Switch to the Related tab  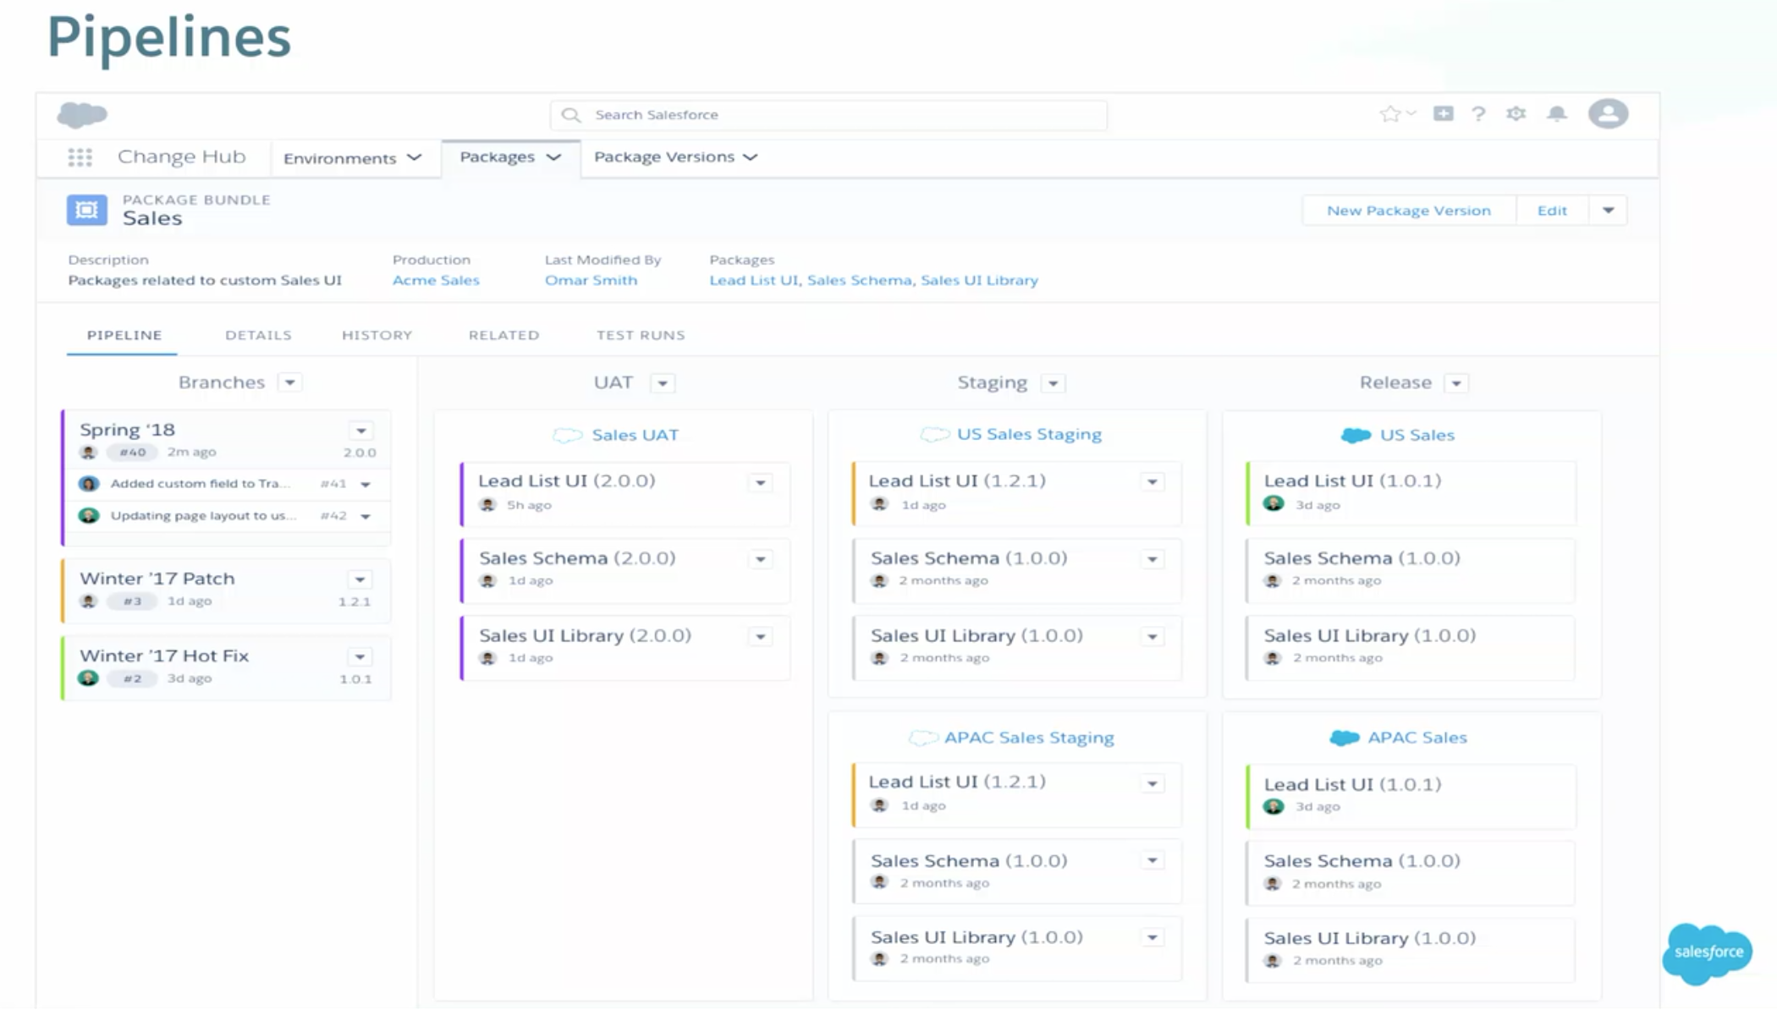point(503,335)
